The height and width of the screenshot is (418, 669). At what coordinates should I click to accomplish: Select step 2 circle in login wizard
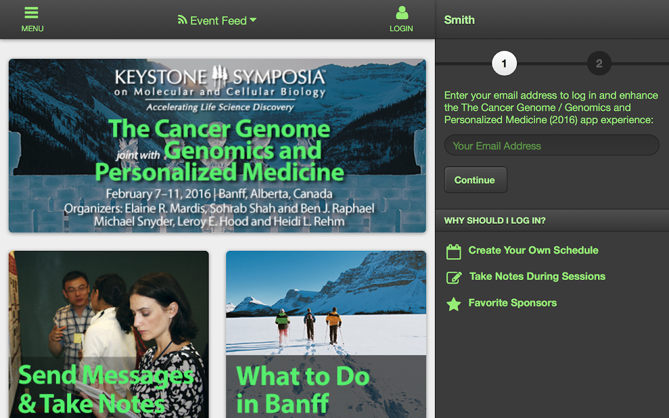599,64
